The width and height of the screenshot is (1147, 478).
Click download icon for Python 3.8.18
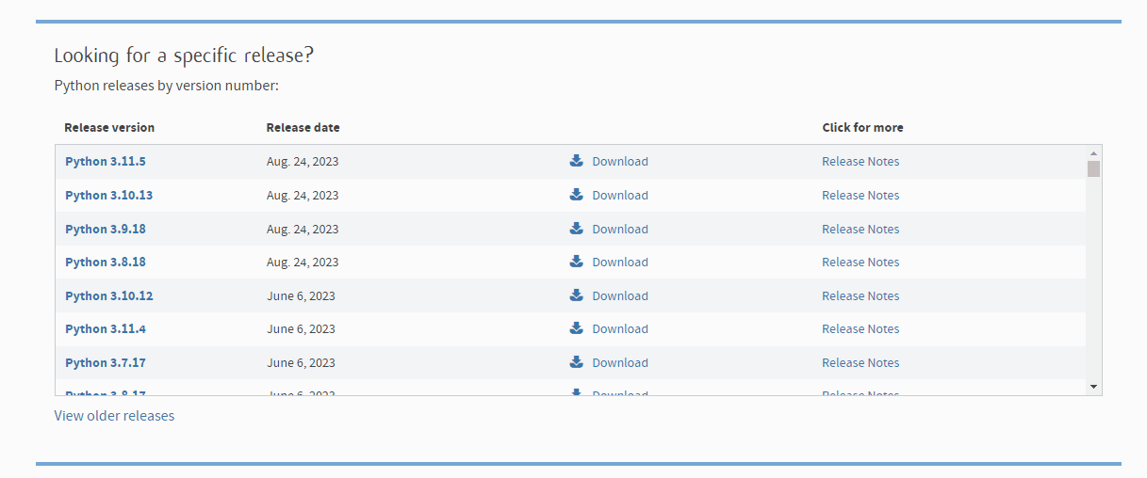pos(577,262)
